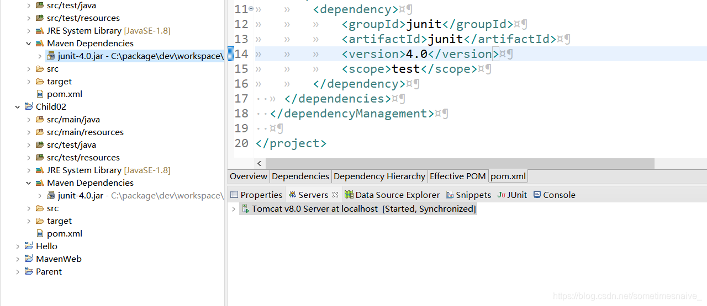The width and height of the screenshot is (707, 306).
Task: Click the Hello Maven project icon
Action: coord(29,246)
